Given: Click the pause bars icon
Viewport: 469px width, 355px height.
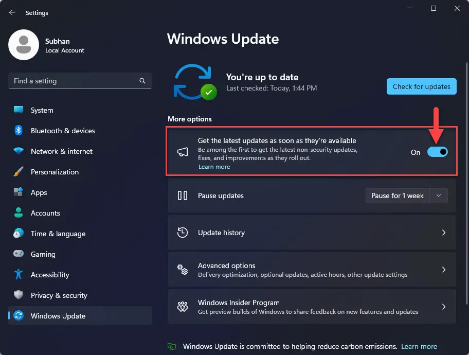Looking at the screenshot, I should tap(183, 196).
